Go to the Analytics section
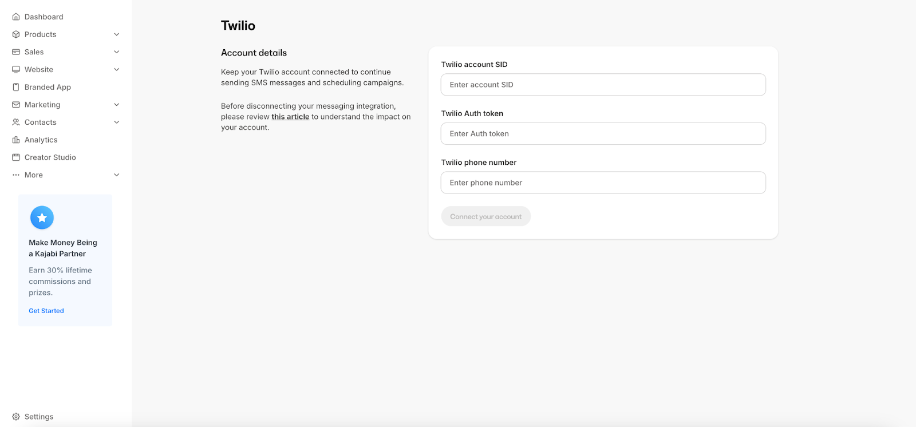The height and width of the screenshot is (427, 916). [x=41, y=140]
